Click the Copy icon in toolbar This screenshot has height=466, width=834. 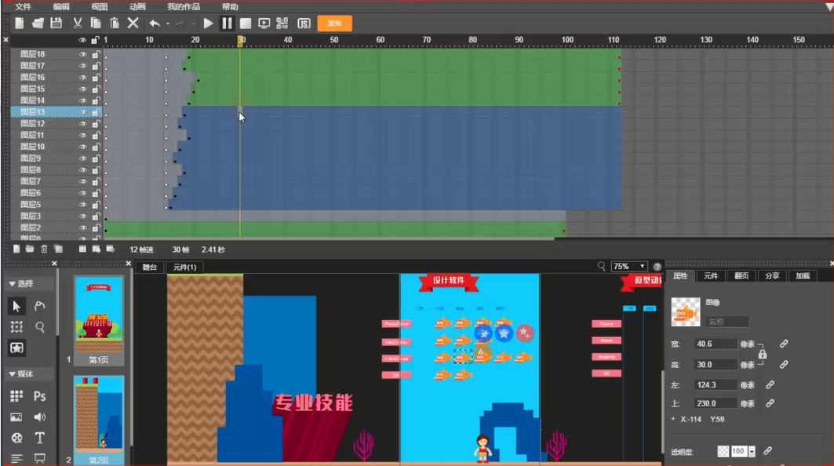tap(96, 24)
